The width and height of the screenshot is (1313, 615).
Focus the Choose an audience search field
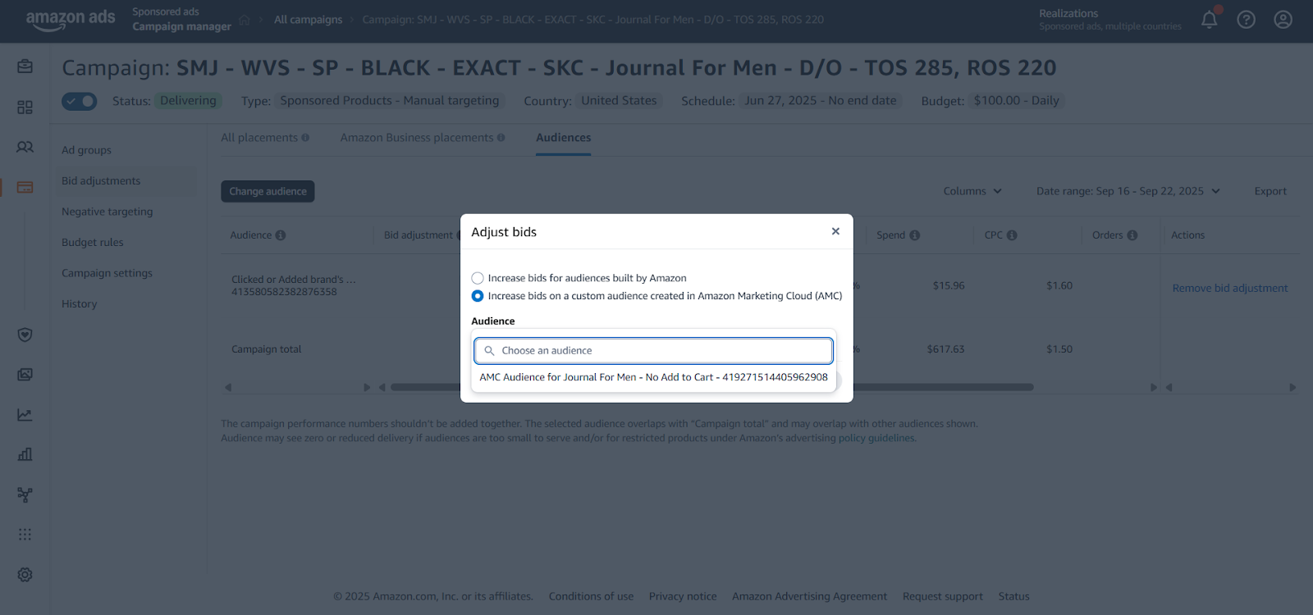(653, 351)
